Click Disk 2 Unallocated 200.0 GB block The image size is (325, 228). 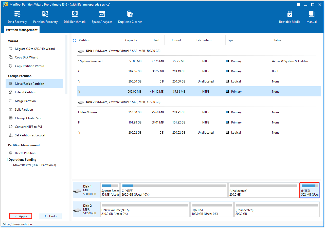tap(277, 210)
